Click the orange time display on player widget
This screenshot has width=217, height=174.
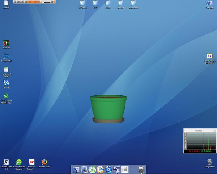coord(34,2)
